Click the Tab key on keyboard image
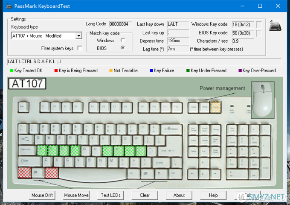 click(26, 140)
